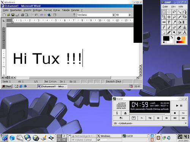This screenshot has height=142, width=190.
Task: Open the Format menu in Word
Action: [x=48, y=10]
